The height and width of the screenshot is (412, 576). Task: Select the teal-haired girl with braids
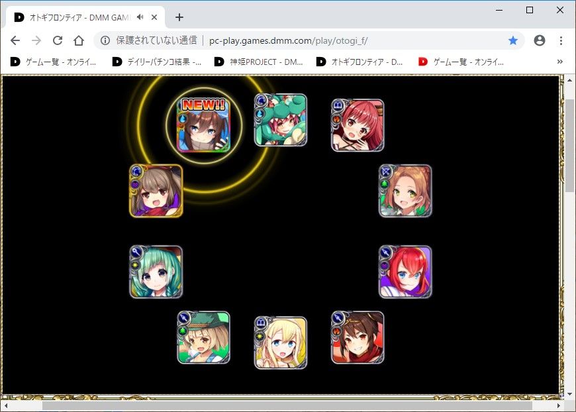[156, 272]
